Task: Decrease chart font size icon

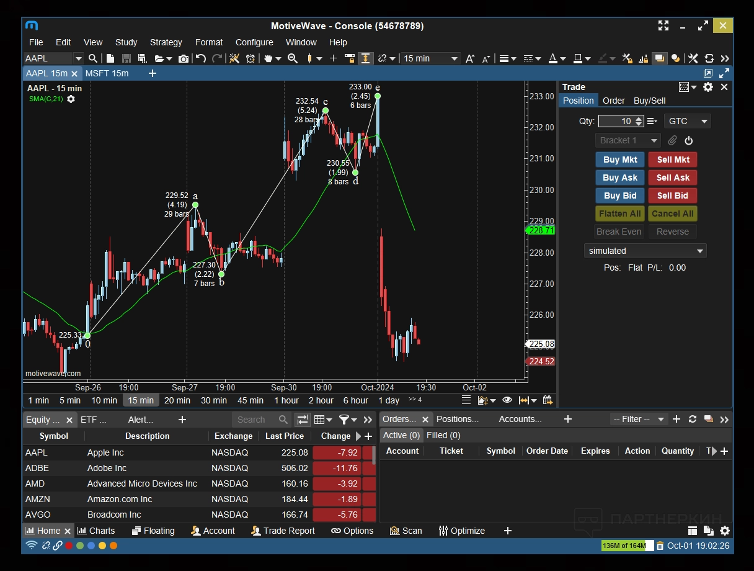Action: coord(486,58)
